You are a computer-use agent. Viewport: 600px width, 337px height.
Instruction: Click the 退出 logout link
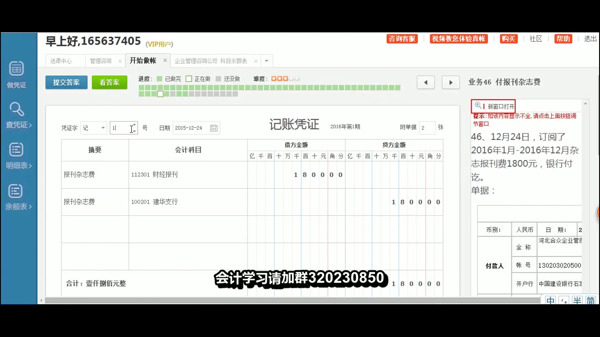(590, 39)
